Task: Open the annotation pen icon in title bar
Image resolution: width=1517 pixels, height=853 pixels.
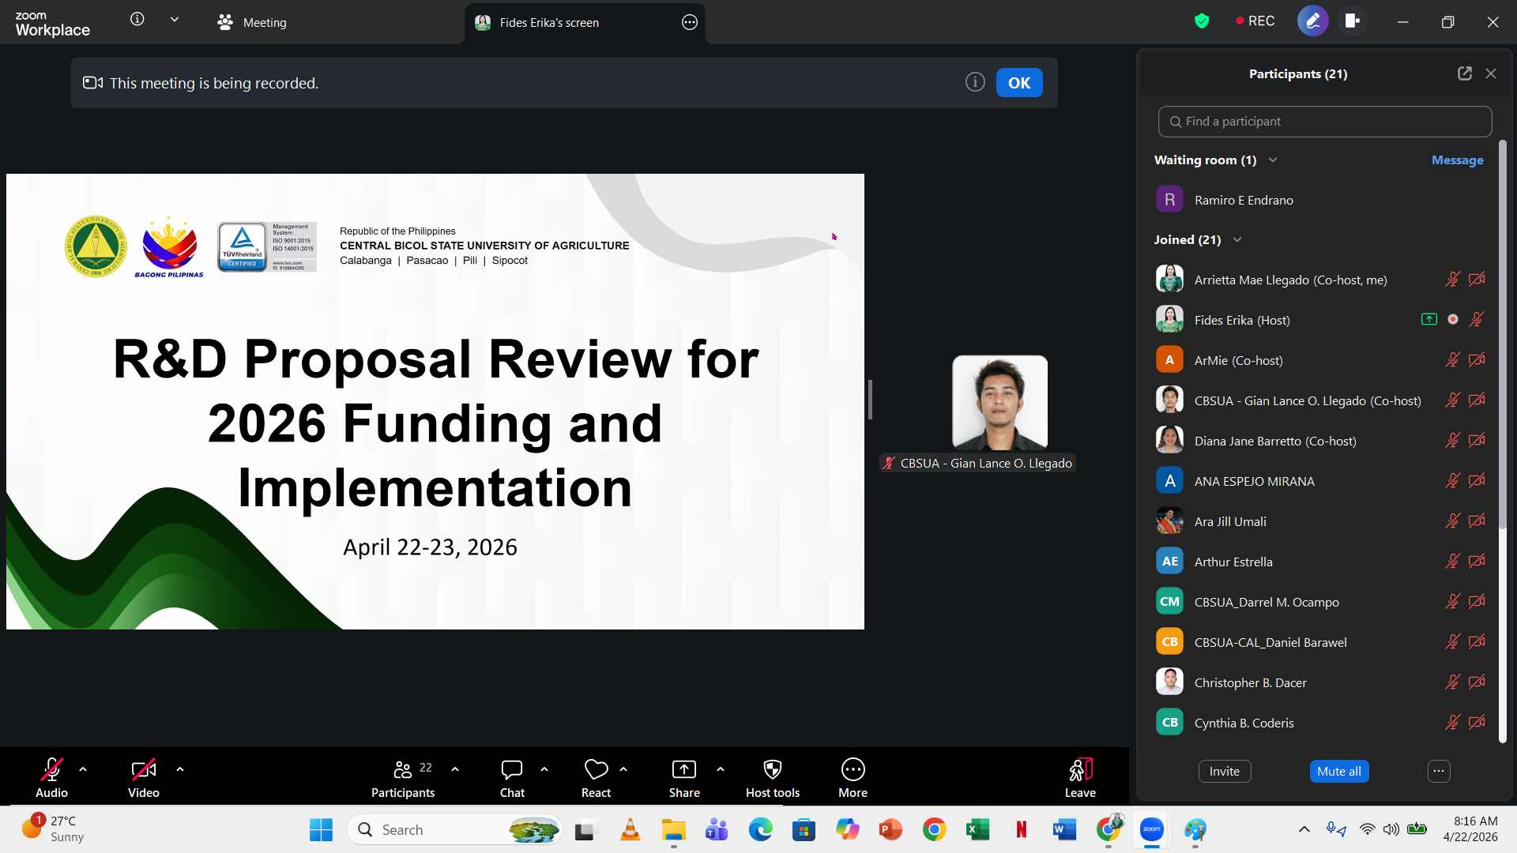Action: tap(1312, 21)
